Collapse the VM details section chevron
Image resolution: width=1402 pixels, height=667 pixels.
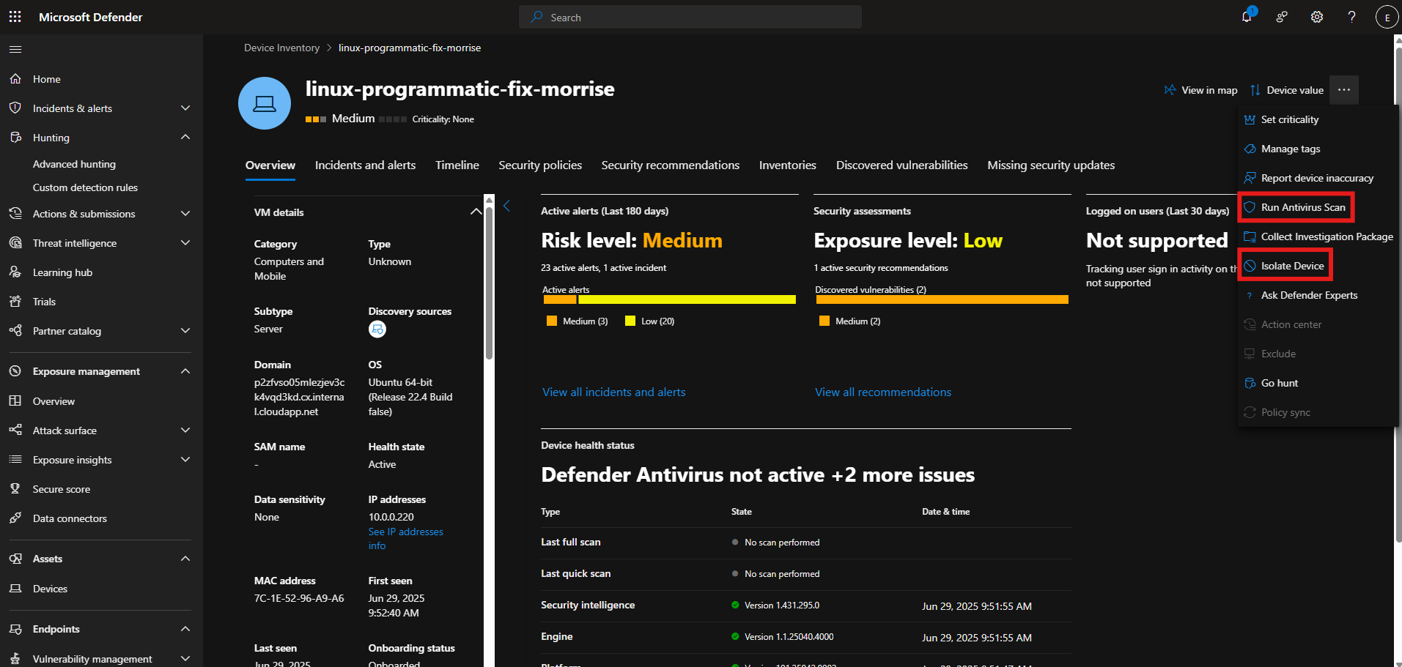(476, 212)
